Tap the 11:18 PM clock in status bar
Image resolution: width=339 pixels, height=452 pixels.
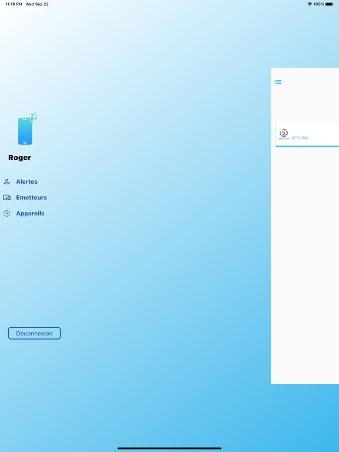pos(14,4)
